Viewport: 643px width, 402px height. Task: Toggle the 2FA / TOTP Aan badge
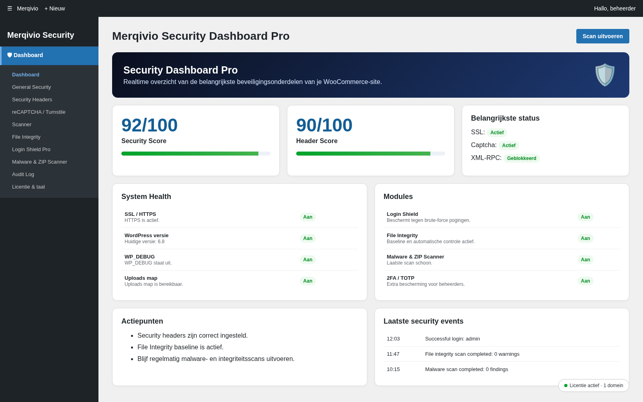pos(585,281)
